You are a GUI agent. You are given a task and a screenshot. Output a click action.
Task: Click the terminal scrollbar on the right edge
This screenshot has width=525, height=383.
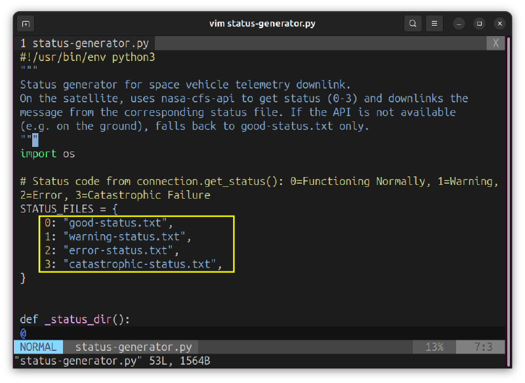(509, 203)
